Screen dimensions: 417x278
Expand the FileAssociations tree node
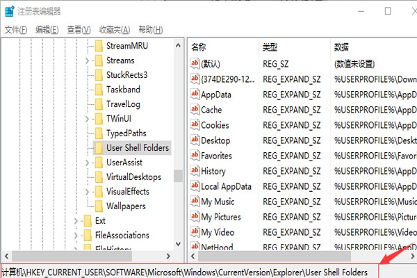pyautogui.click(x=76, y=236)
